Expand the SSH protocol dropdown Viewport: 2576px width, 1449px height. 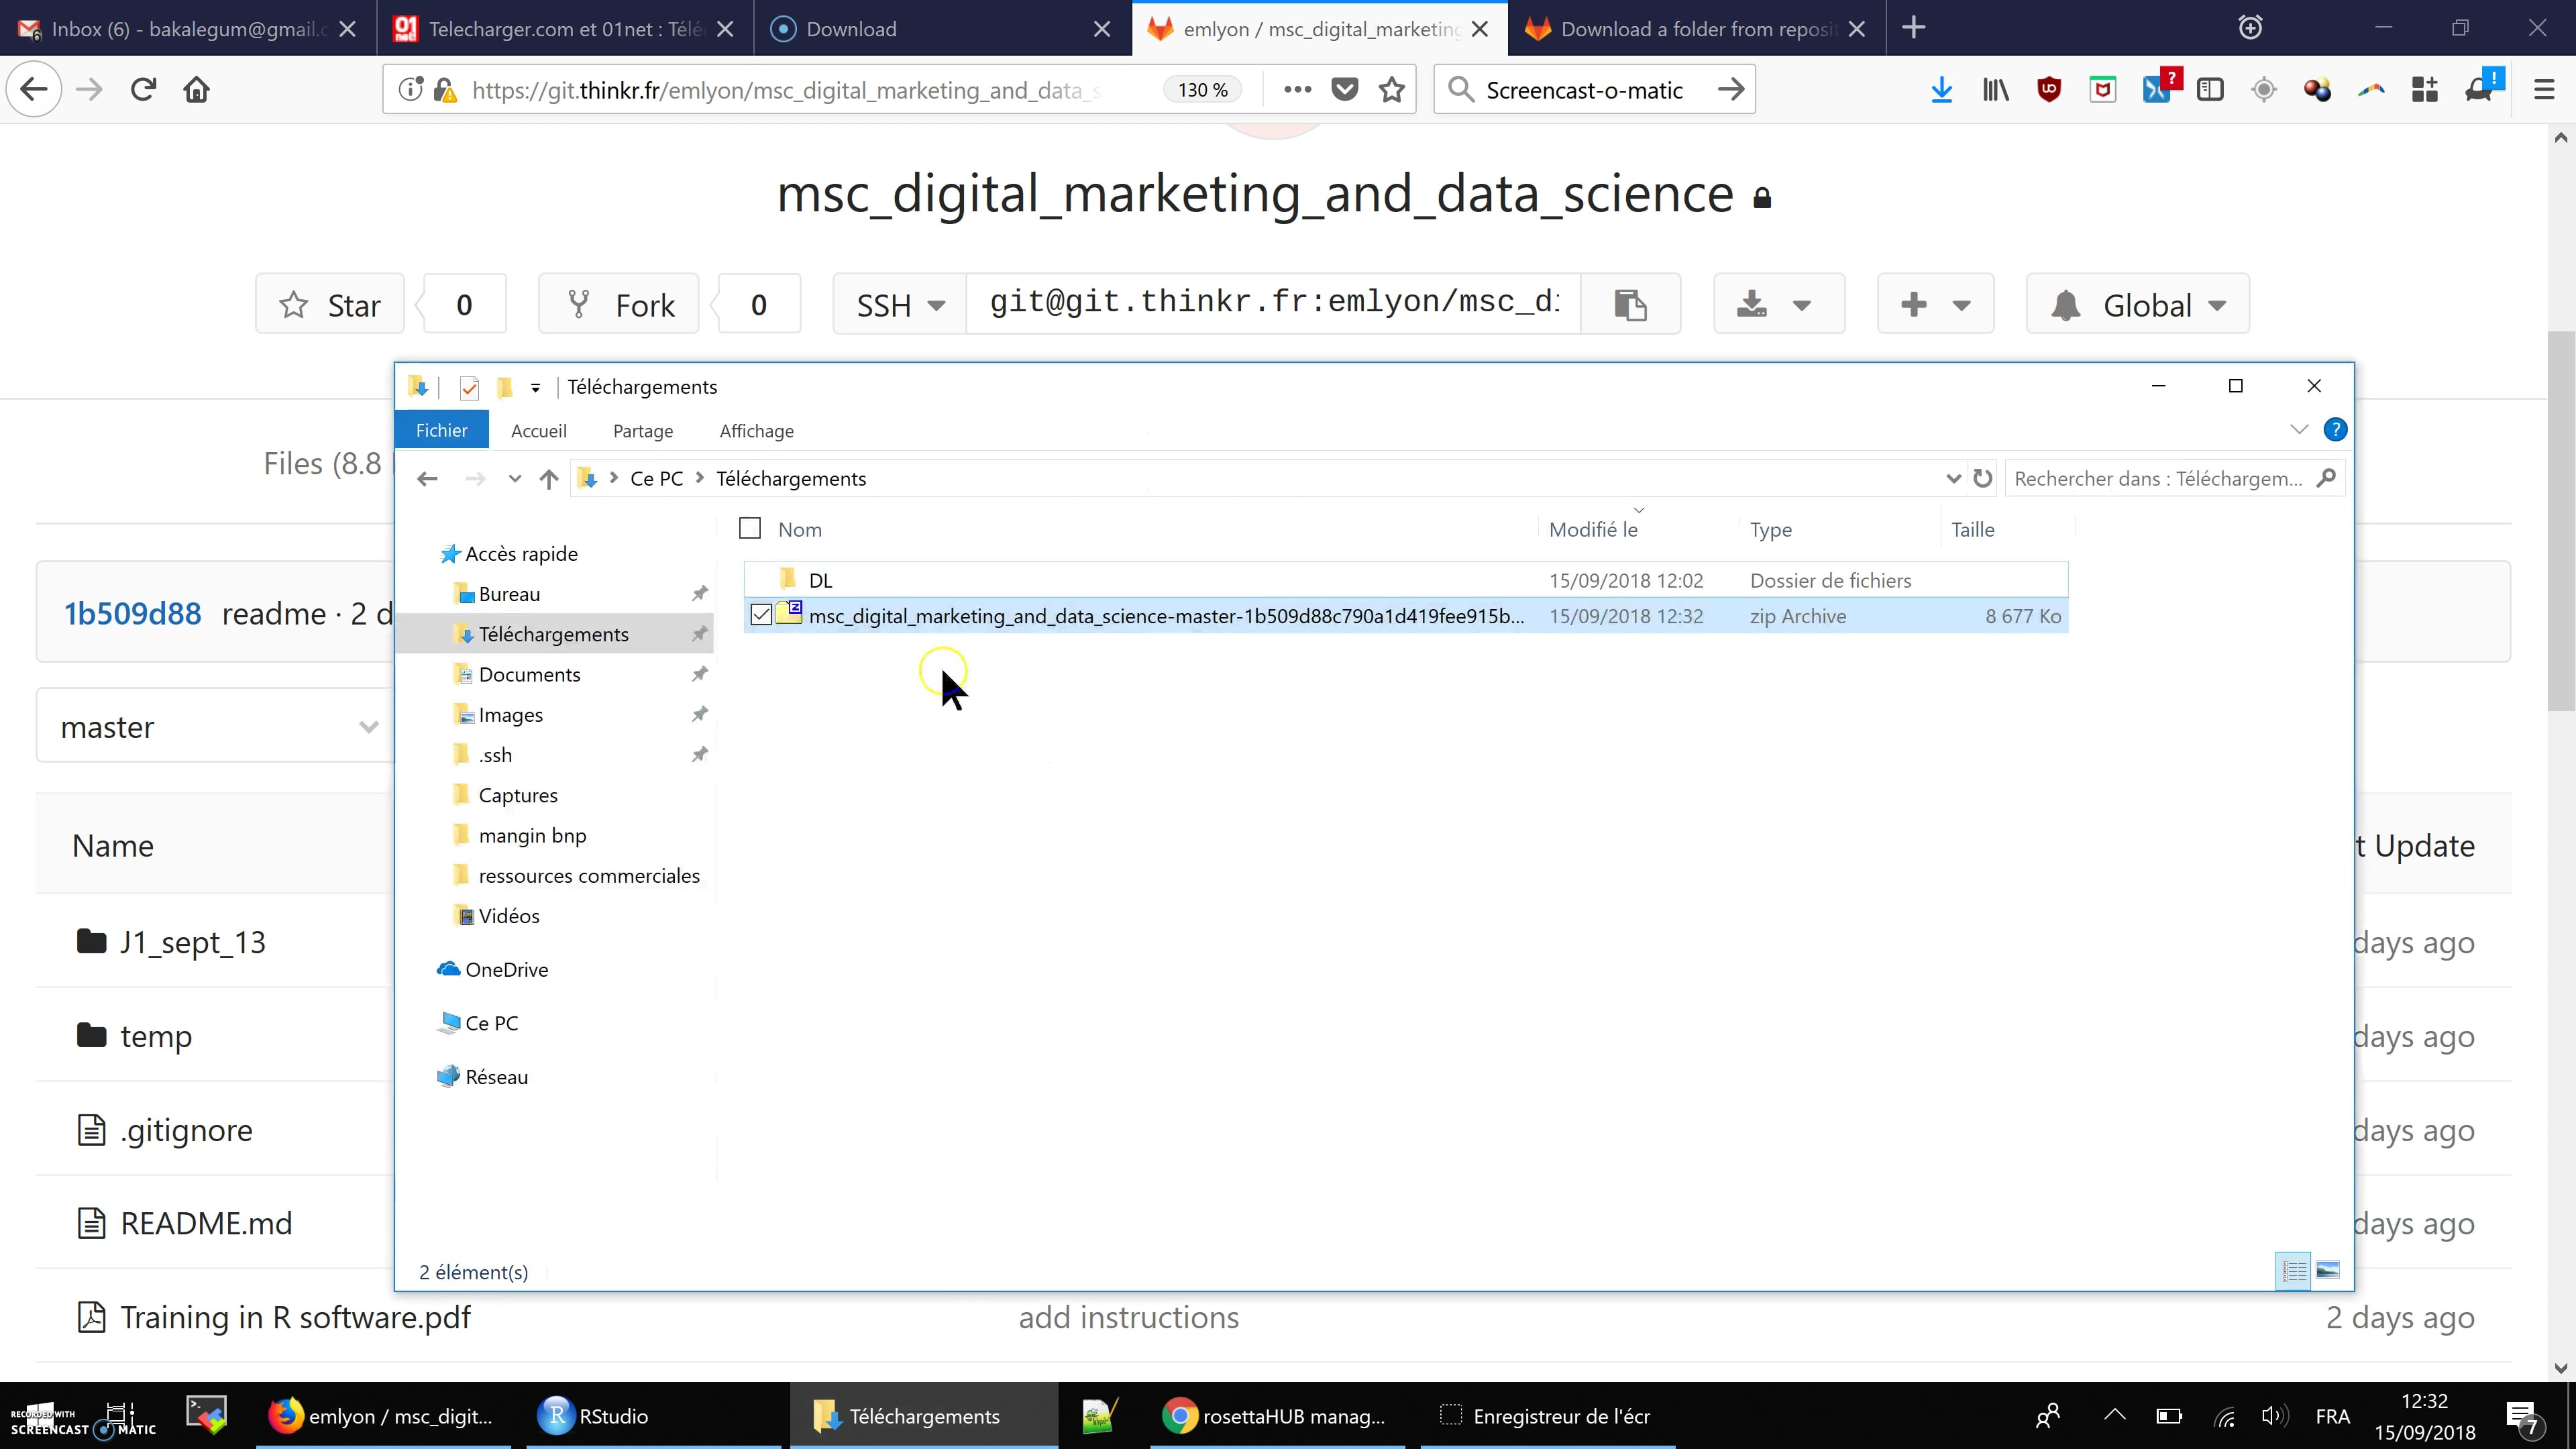899,304
